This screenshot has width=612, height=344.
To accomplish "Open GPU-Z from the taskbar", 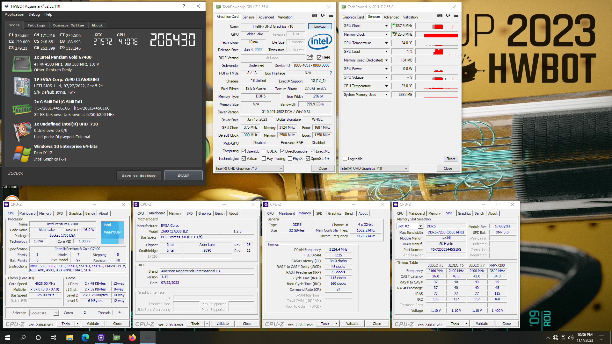I will click(x=117, y=338).
